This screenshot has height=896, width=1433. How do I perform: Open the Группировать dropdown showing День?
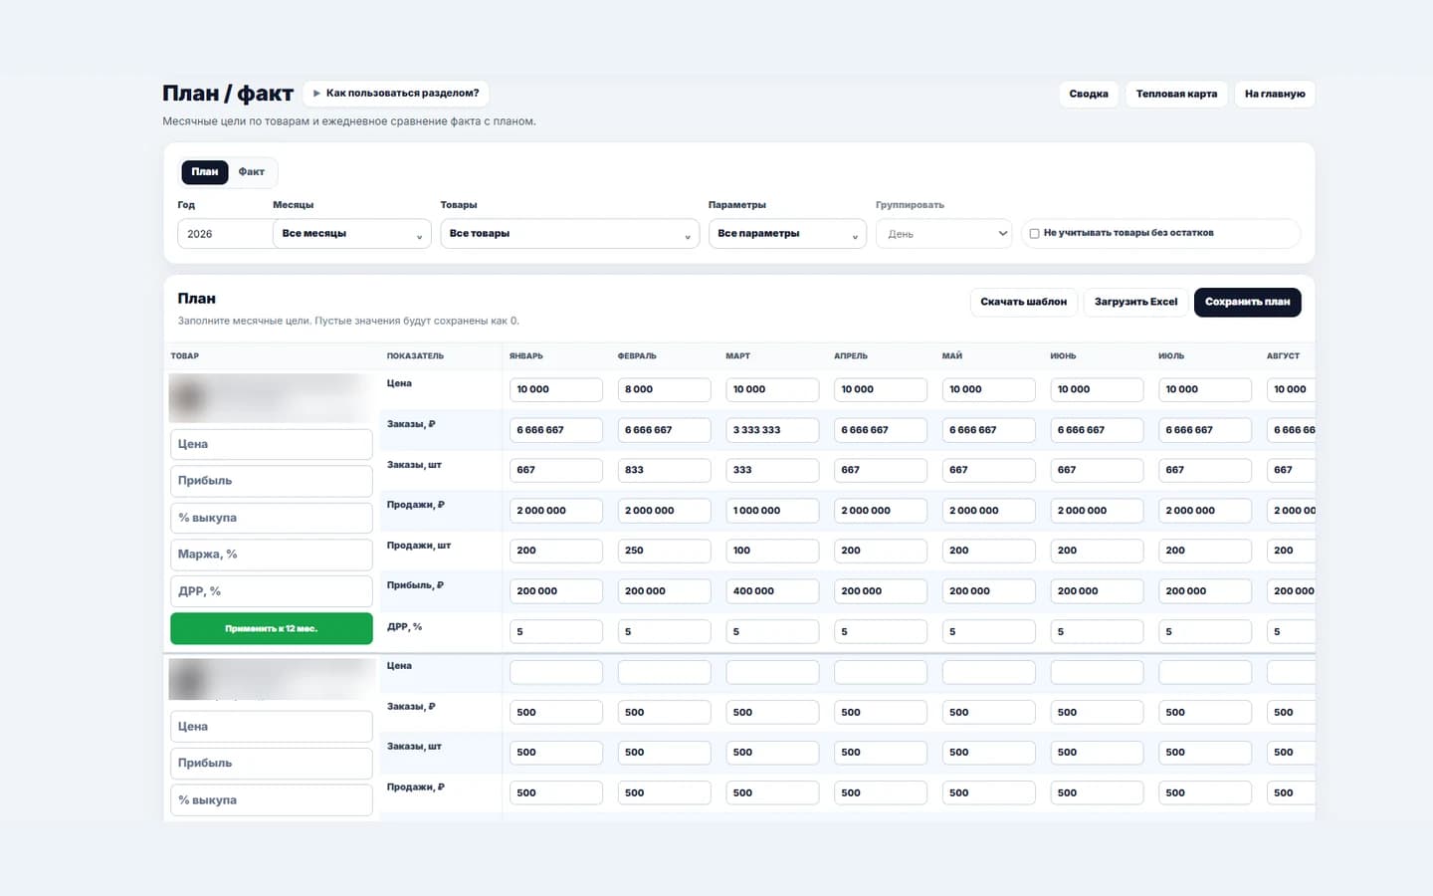[x=944, y=234]
